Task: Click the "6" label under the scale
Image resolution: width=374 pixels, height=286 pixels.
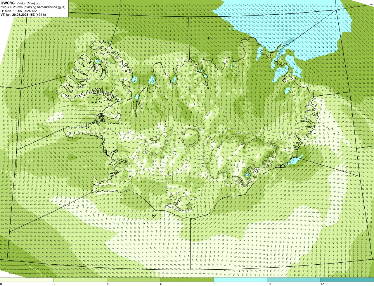Action: pos(161,284)
